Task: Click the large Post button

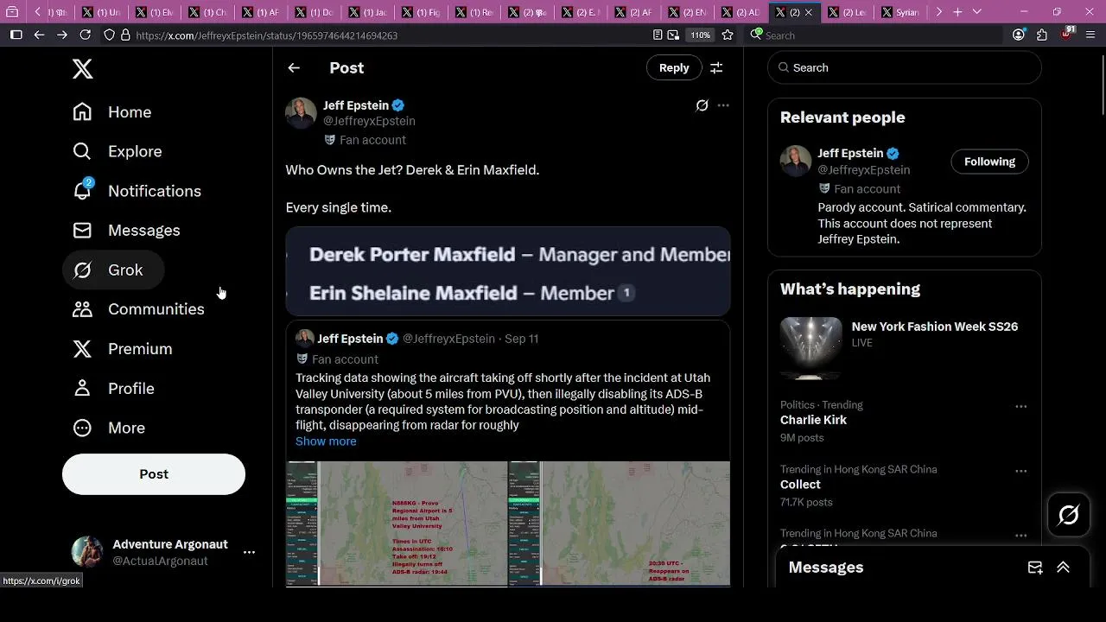Action: (154, 474)
